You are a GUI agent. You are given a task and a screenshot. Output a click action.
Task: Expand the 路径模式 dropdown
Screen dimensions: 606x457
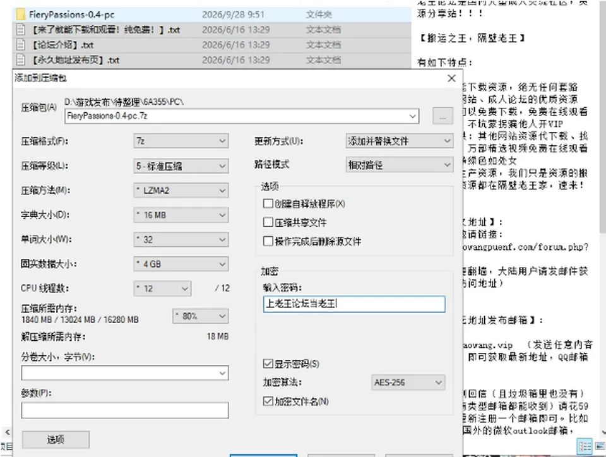pos(400,165)
